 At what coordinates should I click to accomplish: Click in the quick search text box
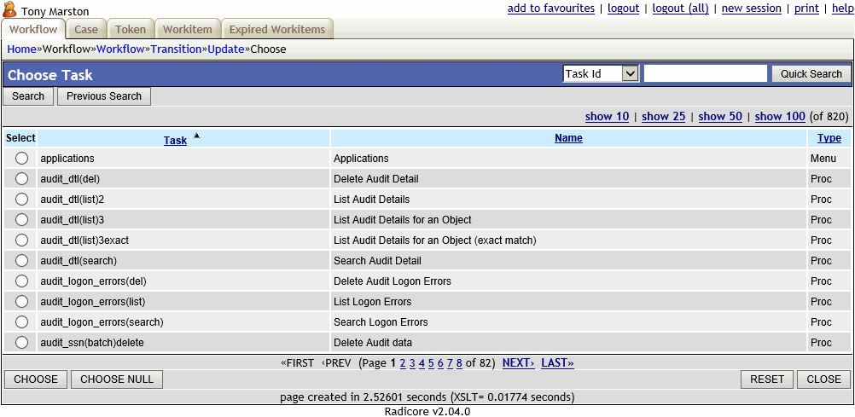(705, 74)
